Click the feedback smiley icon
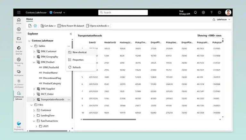246x140 pixels. point(219,12)
